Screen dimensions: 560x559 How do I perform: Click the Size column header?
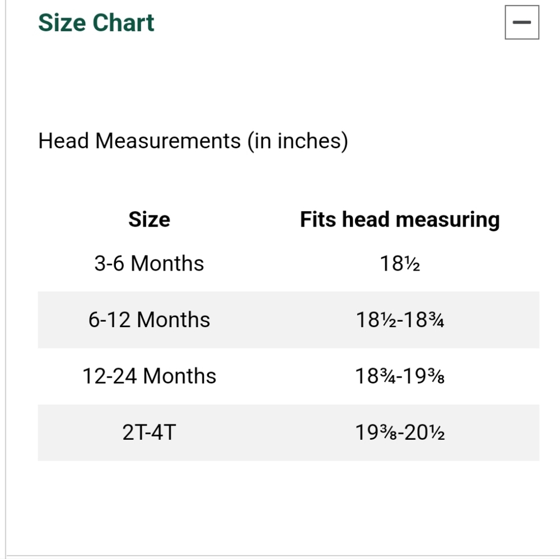click(150, 220)
